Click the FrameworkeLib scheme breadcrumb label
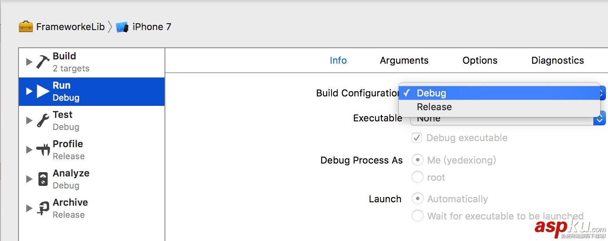The image size is (608, 241). [70, 27]
